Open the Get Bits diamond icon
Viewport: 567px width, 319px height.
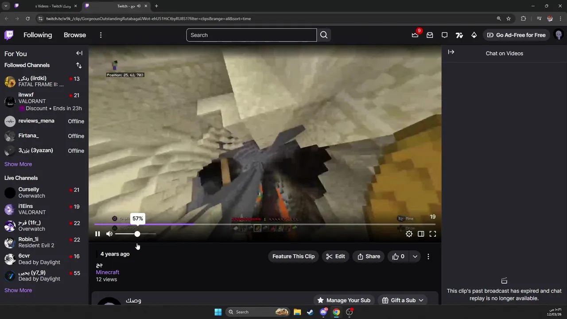tap(474, 35)
